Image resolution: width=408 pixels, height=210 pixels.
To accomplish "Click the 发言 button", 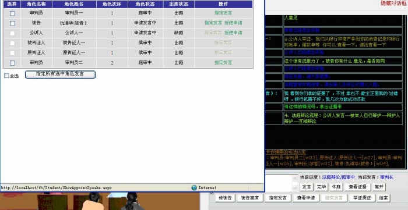I will pos(307,187).
